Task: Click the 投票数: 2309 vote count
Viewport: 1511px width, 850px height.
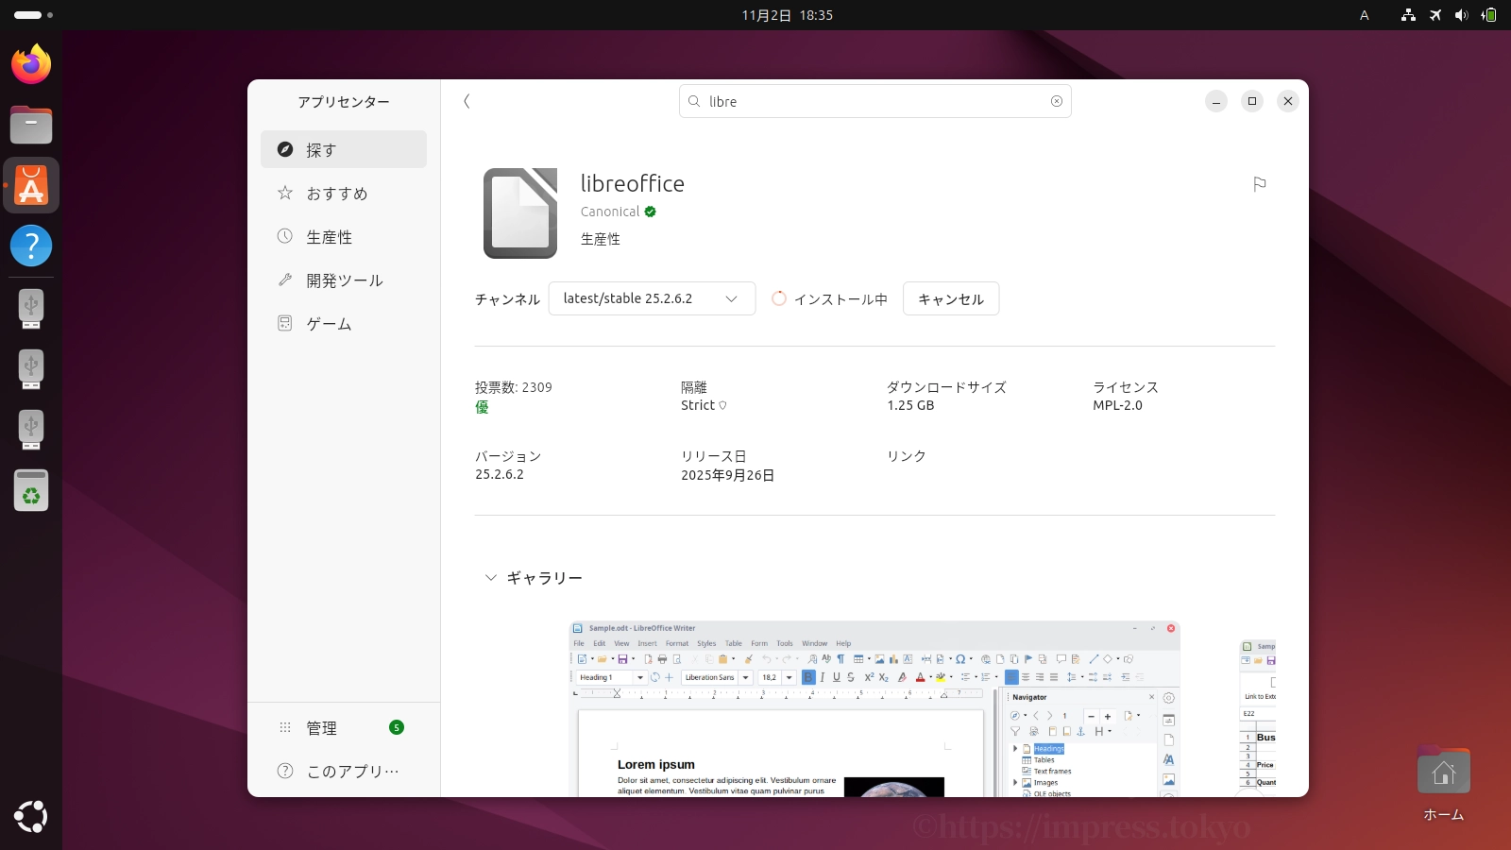Action: click(x=514, y=387)
